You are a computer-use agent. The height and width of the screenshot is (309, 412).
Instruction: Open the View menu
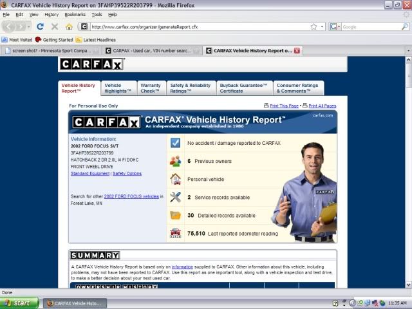(34, 15)
